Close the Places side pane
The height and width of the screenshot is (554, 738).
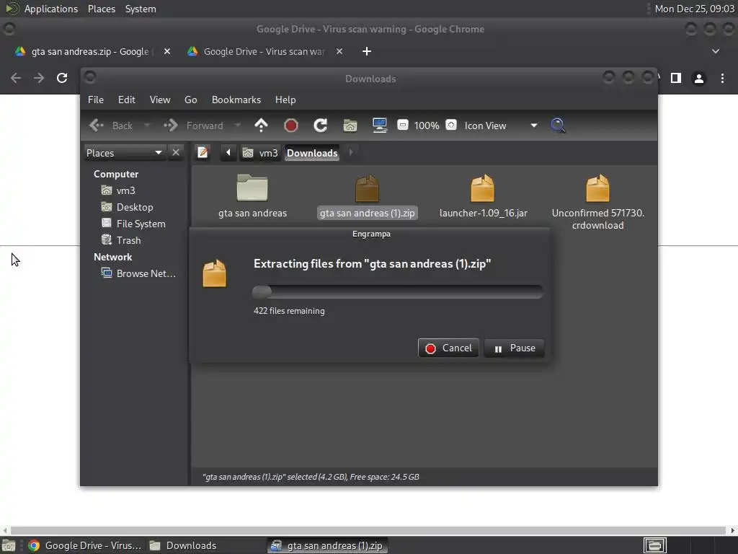[176, 153]
